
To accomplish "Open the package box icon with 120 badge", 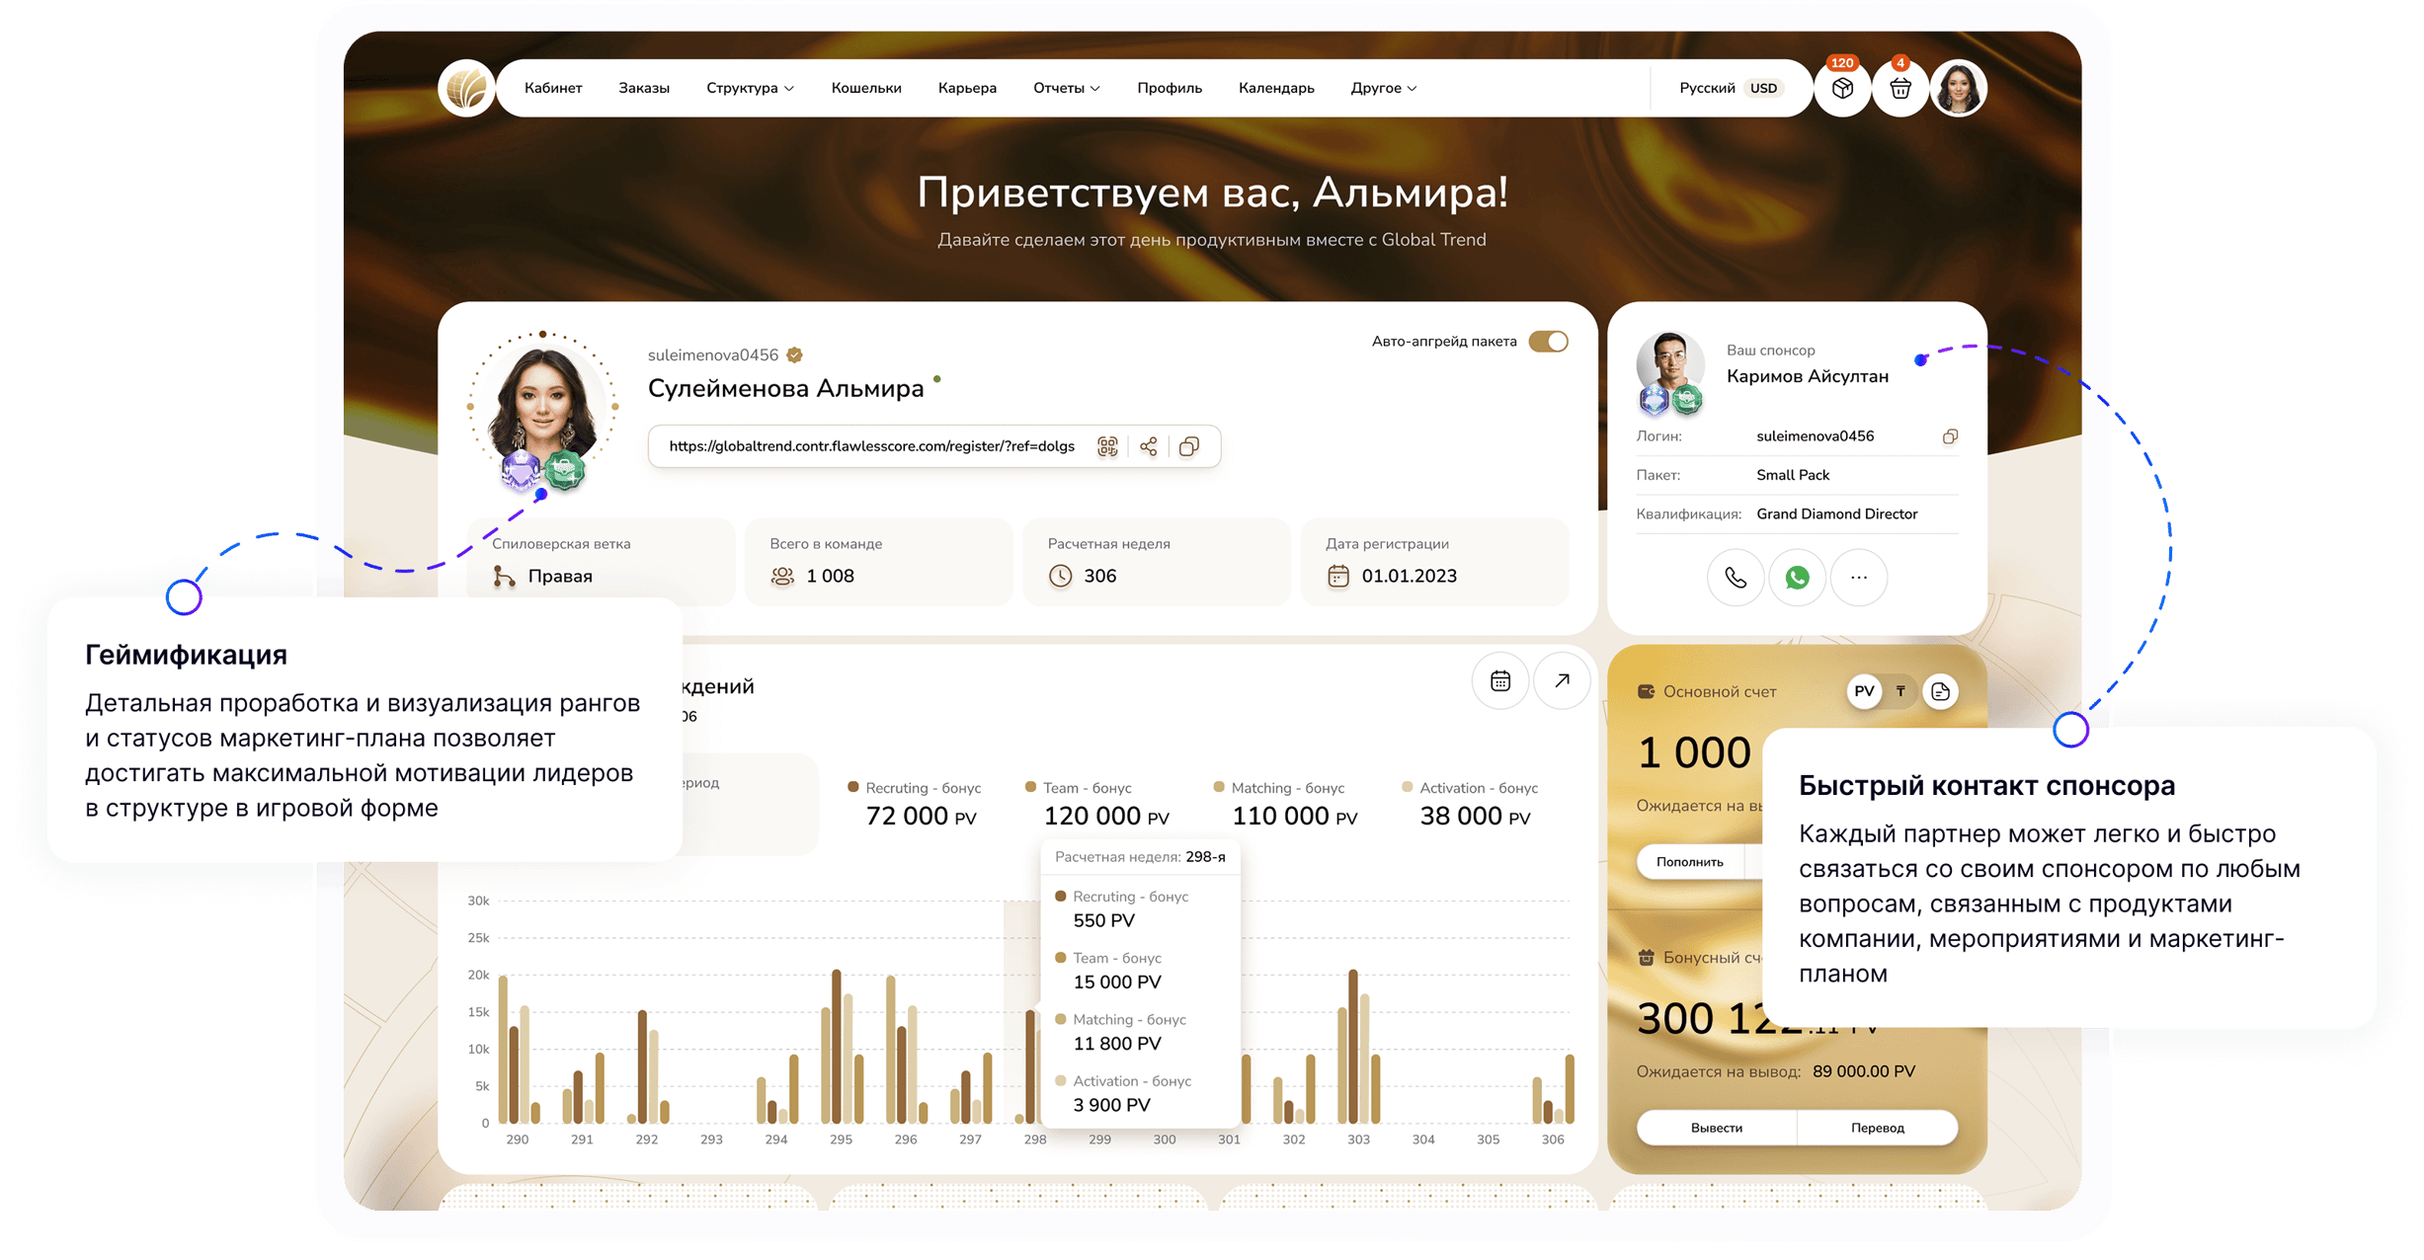I will click(1841, 89).
